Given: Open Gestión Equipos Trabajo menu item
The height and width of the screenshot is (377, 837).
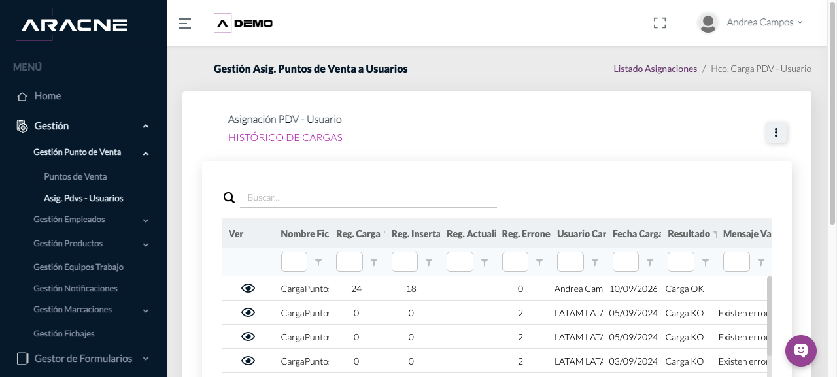Looking at the screenshot, I should pos(78,267).
